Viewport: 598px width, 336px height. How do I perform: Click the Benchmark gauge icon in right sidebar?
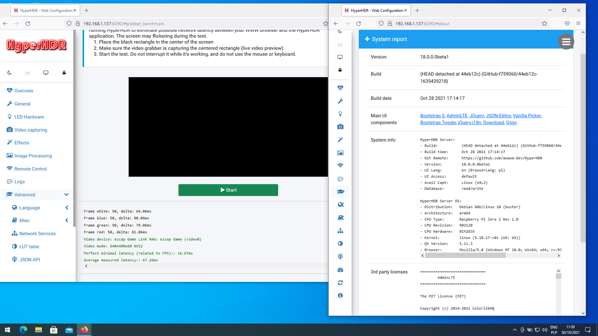[x=340, y=270]
